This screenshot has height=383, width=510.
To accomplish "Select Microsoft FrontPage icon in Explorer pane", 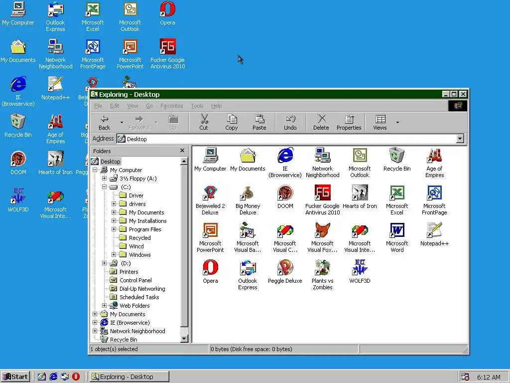I will tap(434, 200).
